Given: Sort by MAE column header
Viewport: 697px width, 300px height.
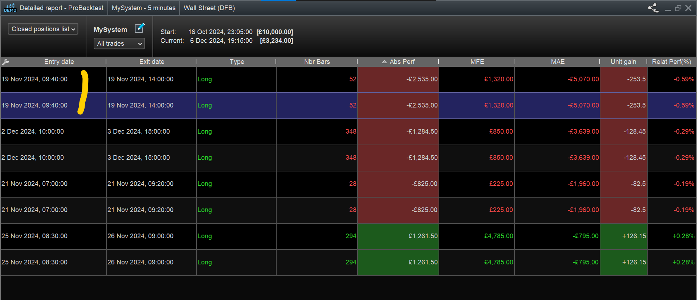Looking at the screenshot, I should (558, 62).
